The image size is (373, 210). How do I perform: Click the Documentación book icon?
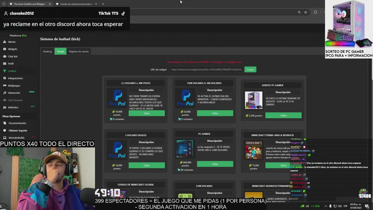pos(5,123)
